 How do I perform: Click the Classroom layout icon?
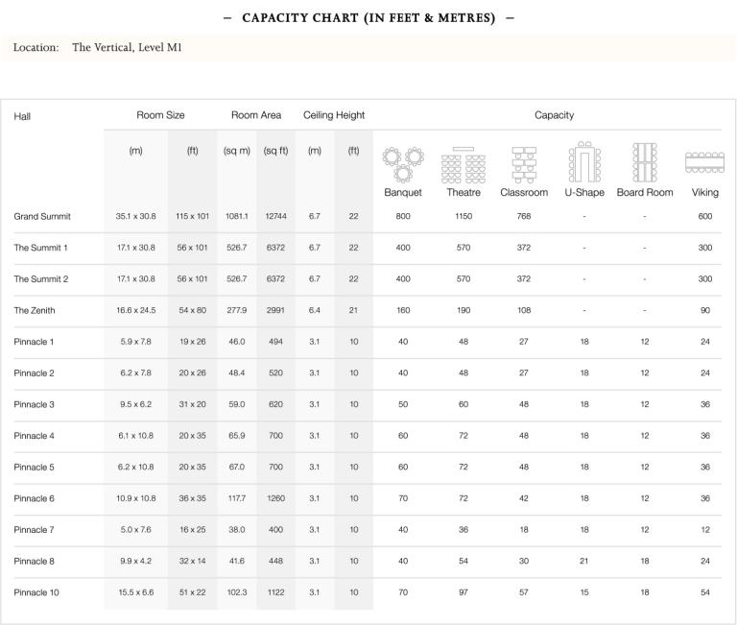pyautogui.click(x=524, y=164)
